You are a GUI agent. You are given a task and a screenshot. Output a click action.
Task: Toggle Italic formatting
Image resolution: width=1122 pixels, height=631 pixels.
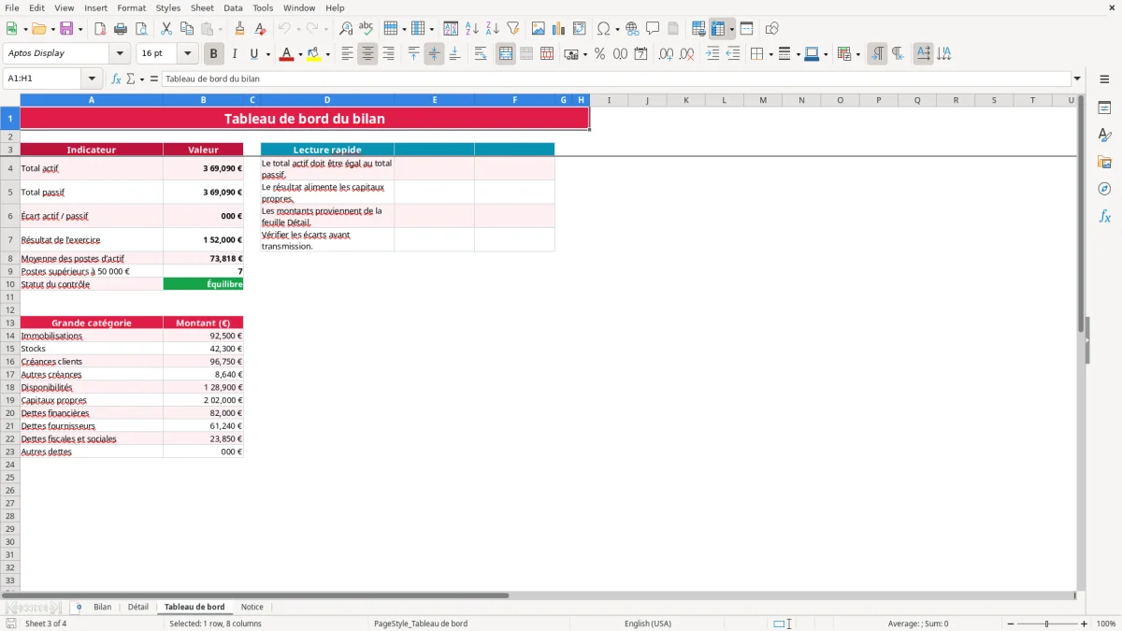(235, 54)
